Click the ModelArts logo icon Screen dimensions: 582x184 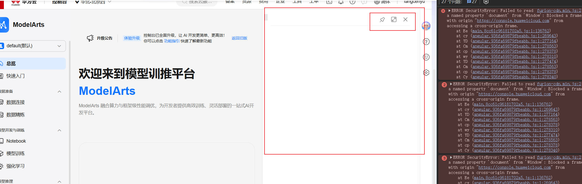[x=4, y=25]
